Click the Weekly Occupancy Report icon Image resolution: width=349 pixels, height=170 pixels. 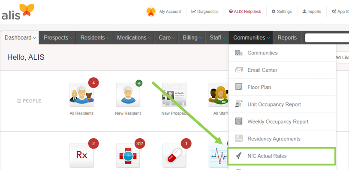point(239,121)
